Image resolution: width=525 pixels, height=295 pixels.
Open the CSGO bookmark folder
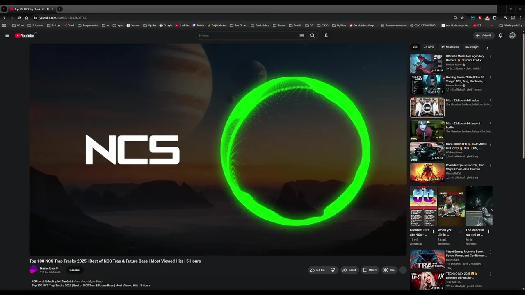(x=323, y=25)
